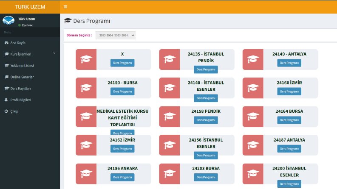Click the Kurs İşlemleri graduation cap icon
The image size is (337, 189).
click(x=7, y=54)
